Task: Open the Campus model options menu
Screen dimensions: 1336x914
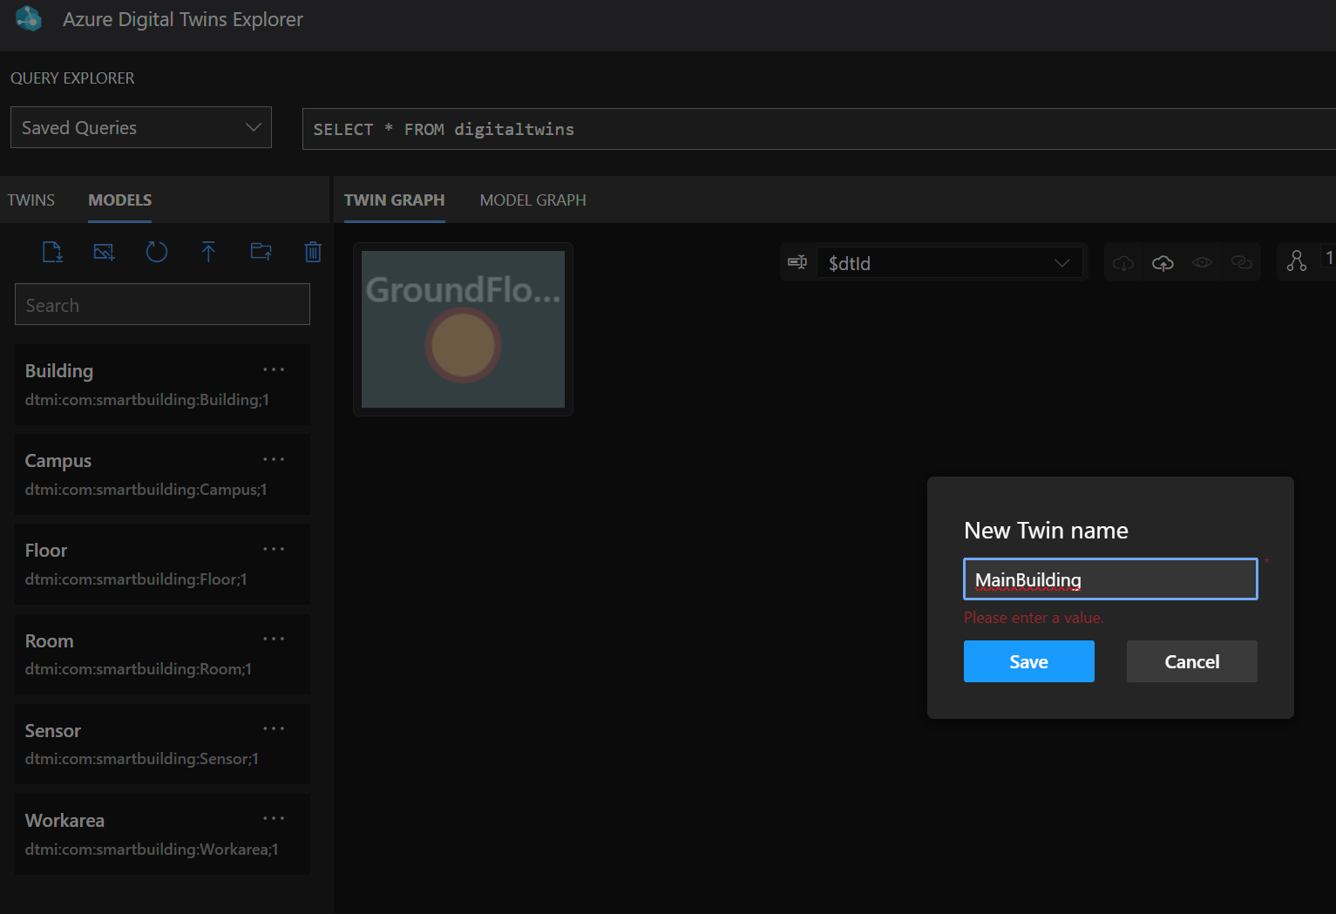Action: point(274,459)
